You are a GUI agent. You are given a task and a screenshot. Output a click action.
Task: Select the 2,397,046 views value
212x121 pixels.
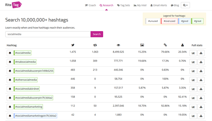[118, 106]
